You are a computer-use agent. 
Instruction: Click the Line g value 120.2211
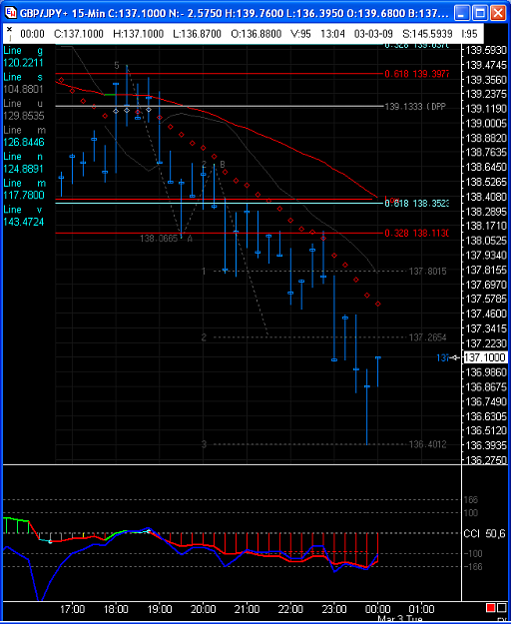pos(23,63)
